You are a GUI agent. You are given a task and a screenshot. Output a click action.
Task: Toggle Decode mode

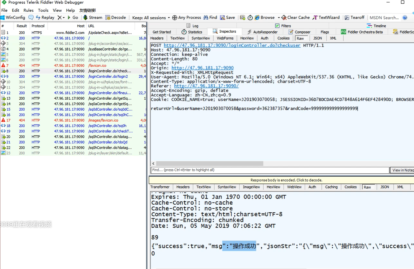[116, 17]
